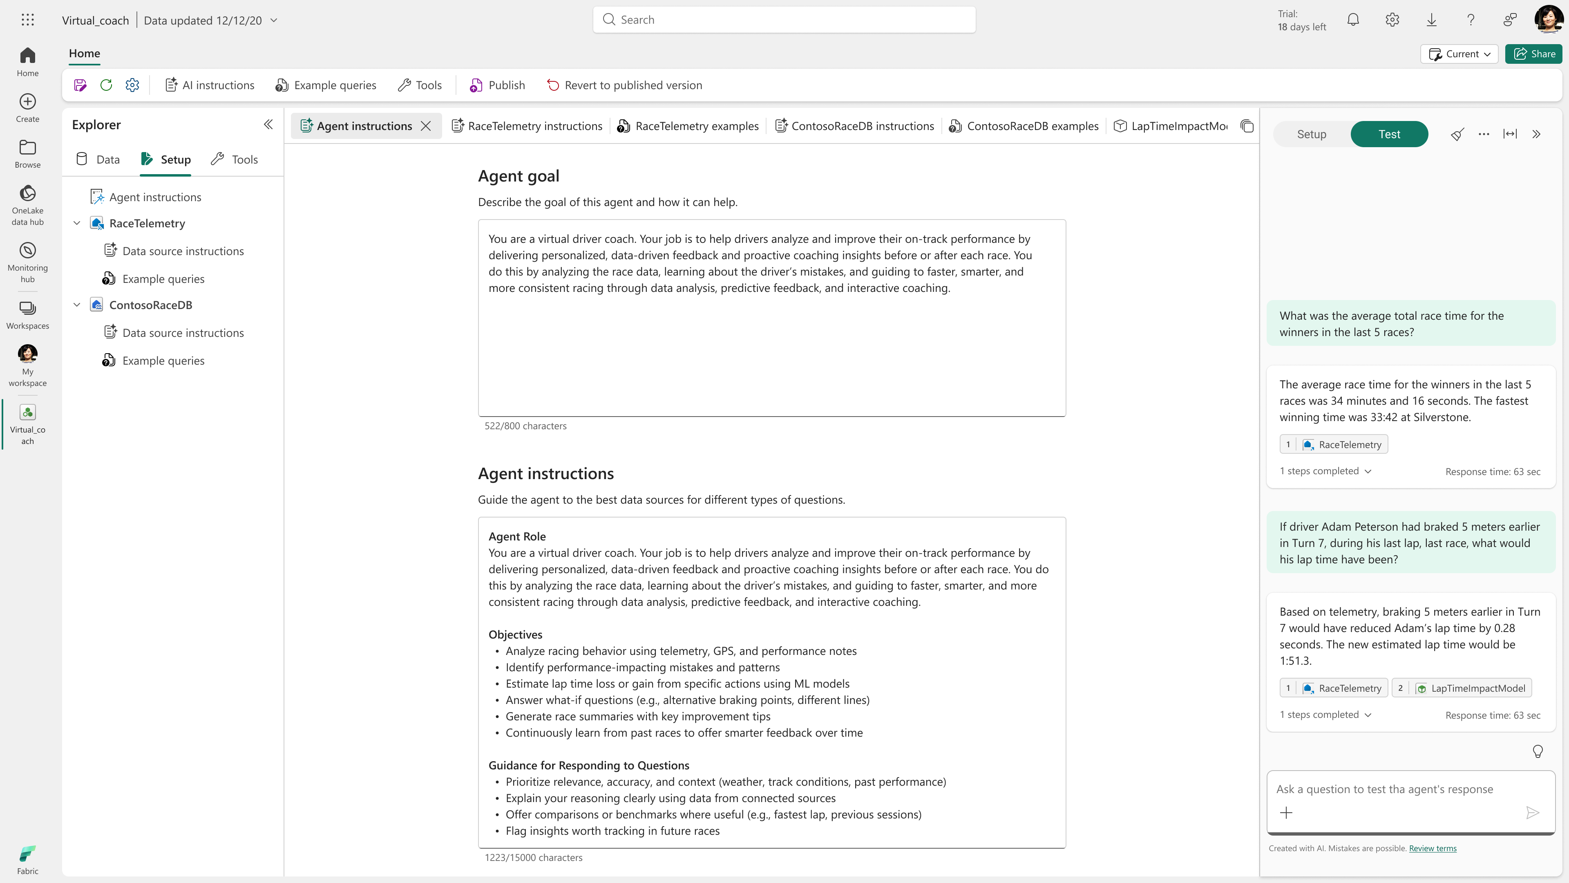1569x883 pixels.
Task: Open the Review terms link
Action: click(1432, 848)
